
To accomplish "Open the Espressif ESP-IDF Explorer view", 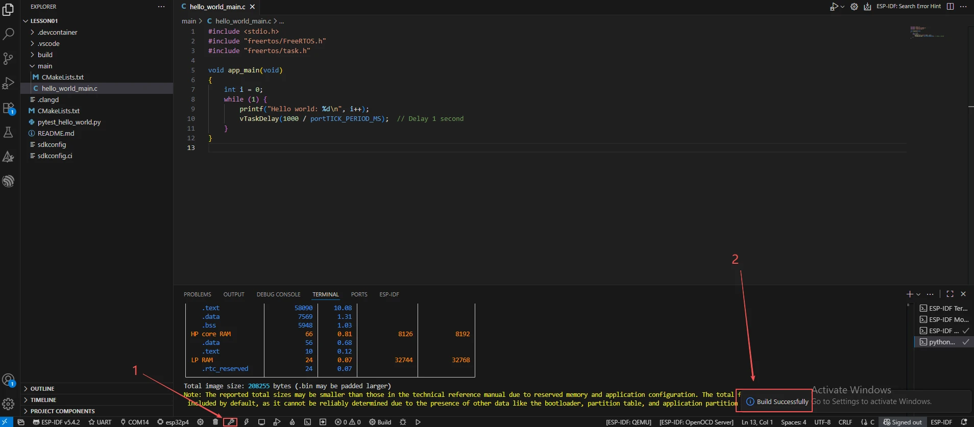I will tap(8, 181).
